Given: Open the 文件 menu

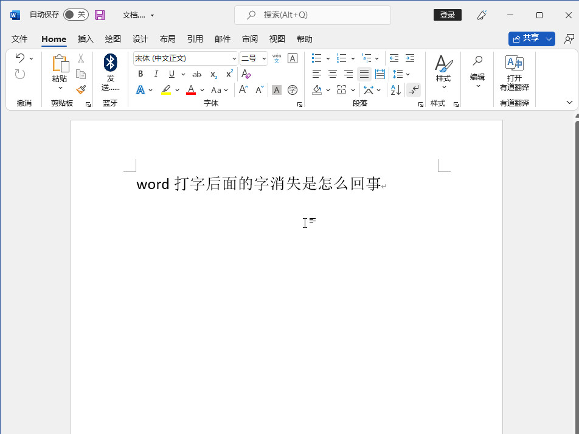Looking at the screenshot, I should 19,39.
